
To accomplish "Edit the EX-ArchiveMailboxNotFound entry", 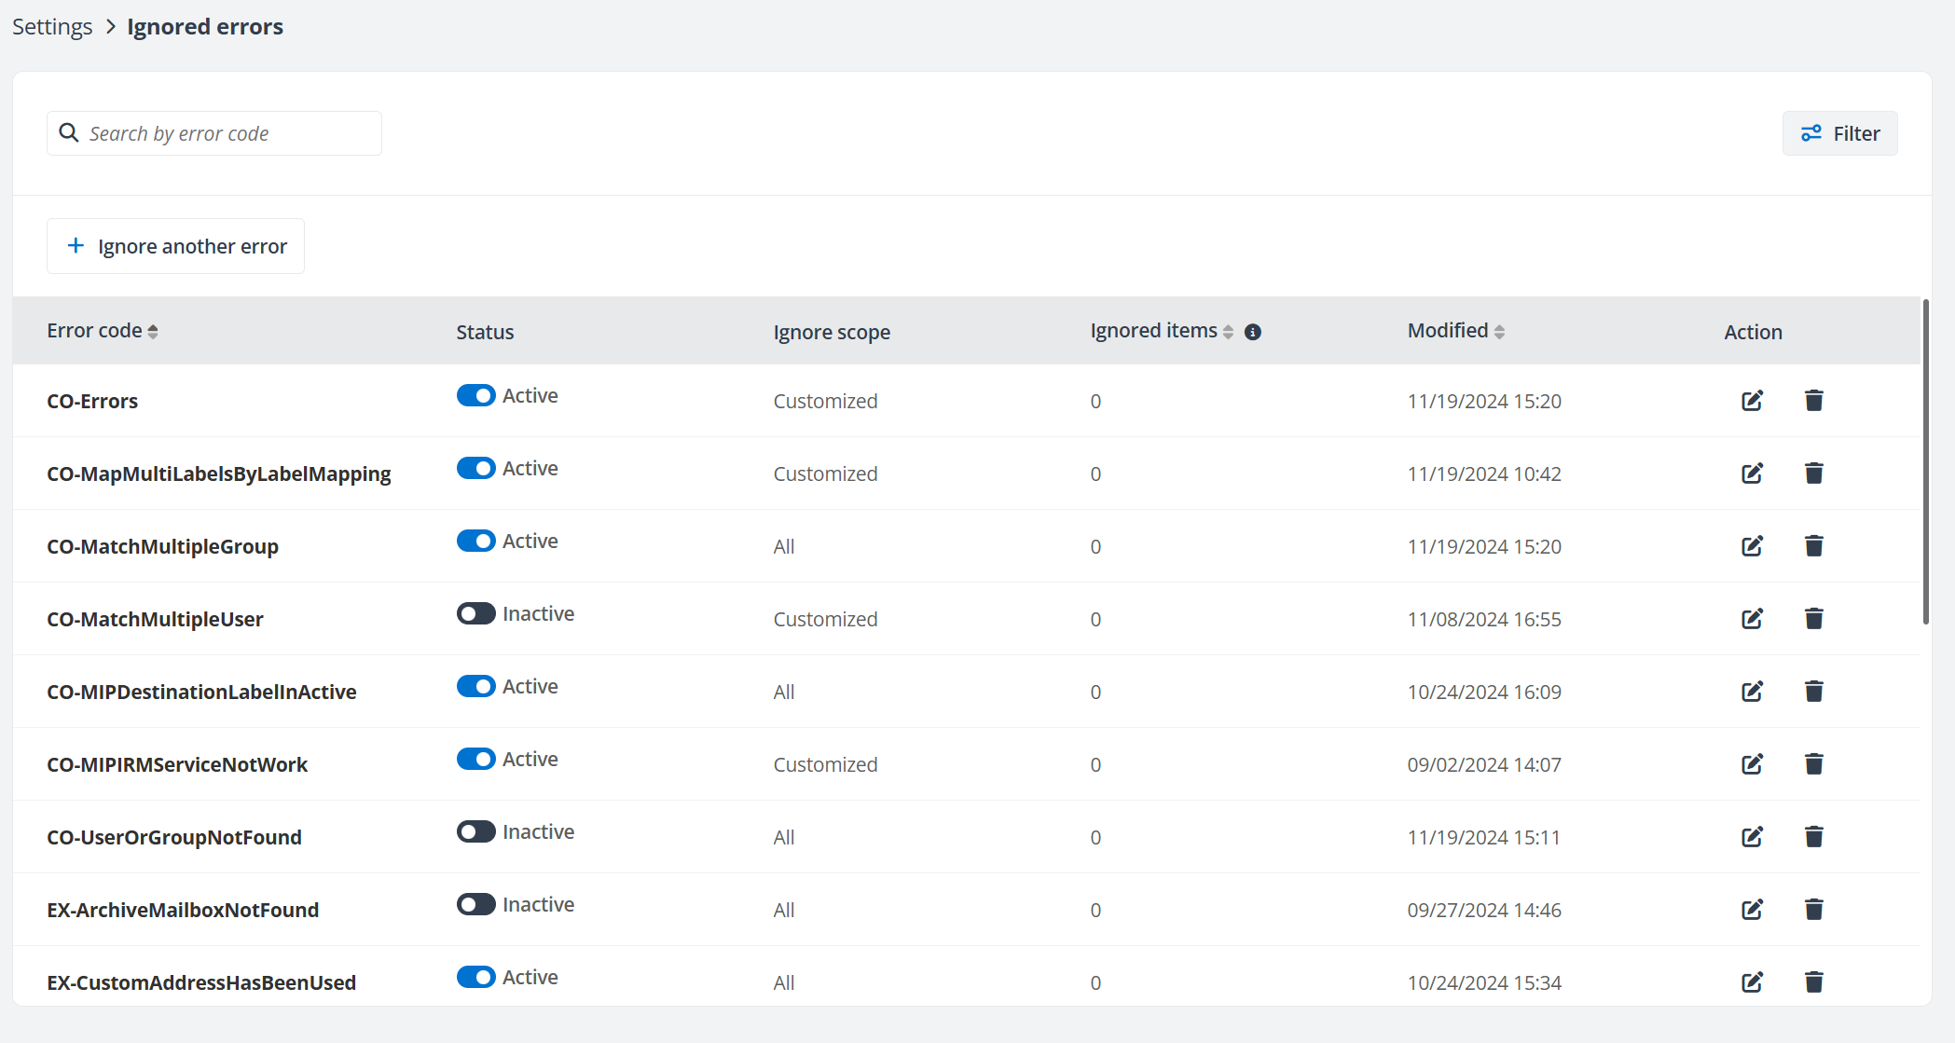I will coord(1752,910).
